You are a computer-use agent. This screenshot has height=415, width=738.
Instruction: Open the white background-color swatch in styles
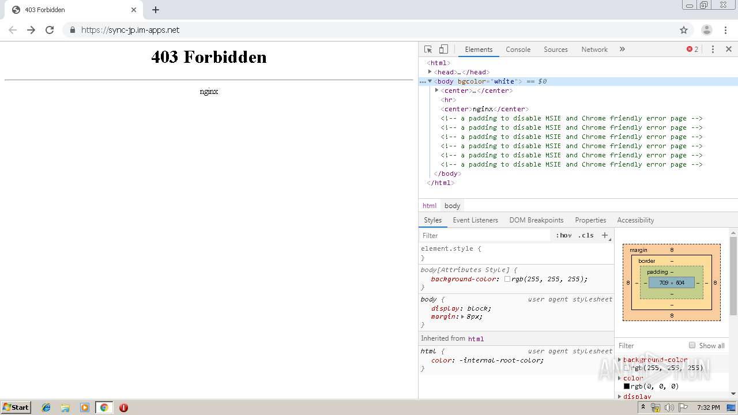[x=507, y=279]
